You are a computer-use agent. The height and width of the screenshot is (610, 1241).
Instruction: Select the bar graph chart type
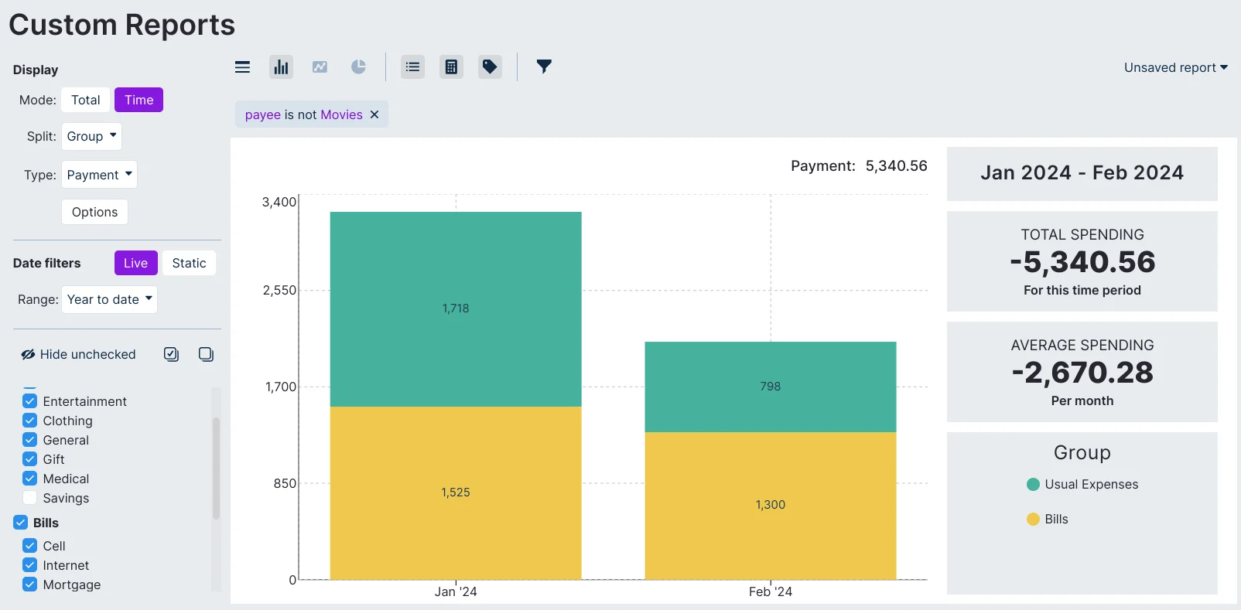pyautogui.click(x=281, y=67)
